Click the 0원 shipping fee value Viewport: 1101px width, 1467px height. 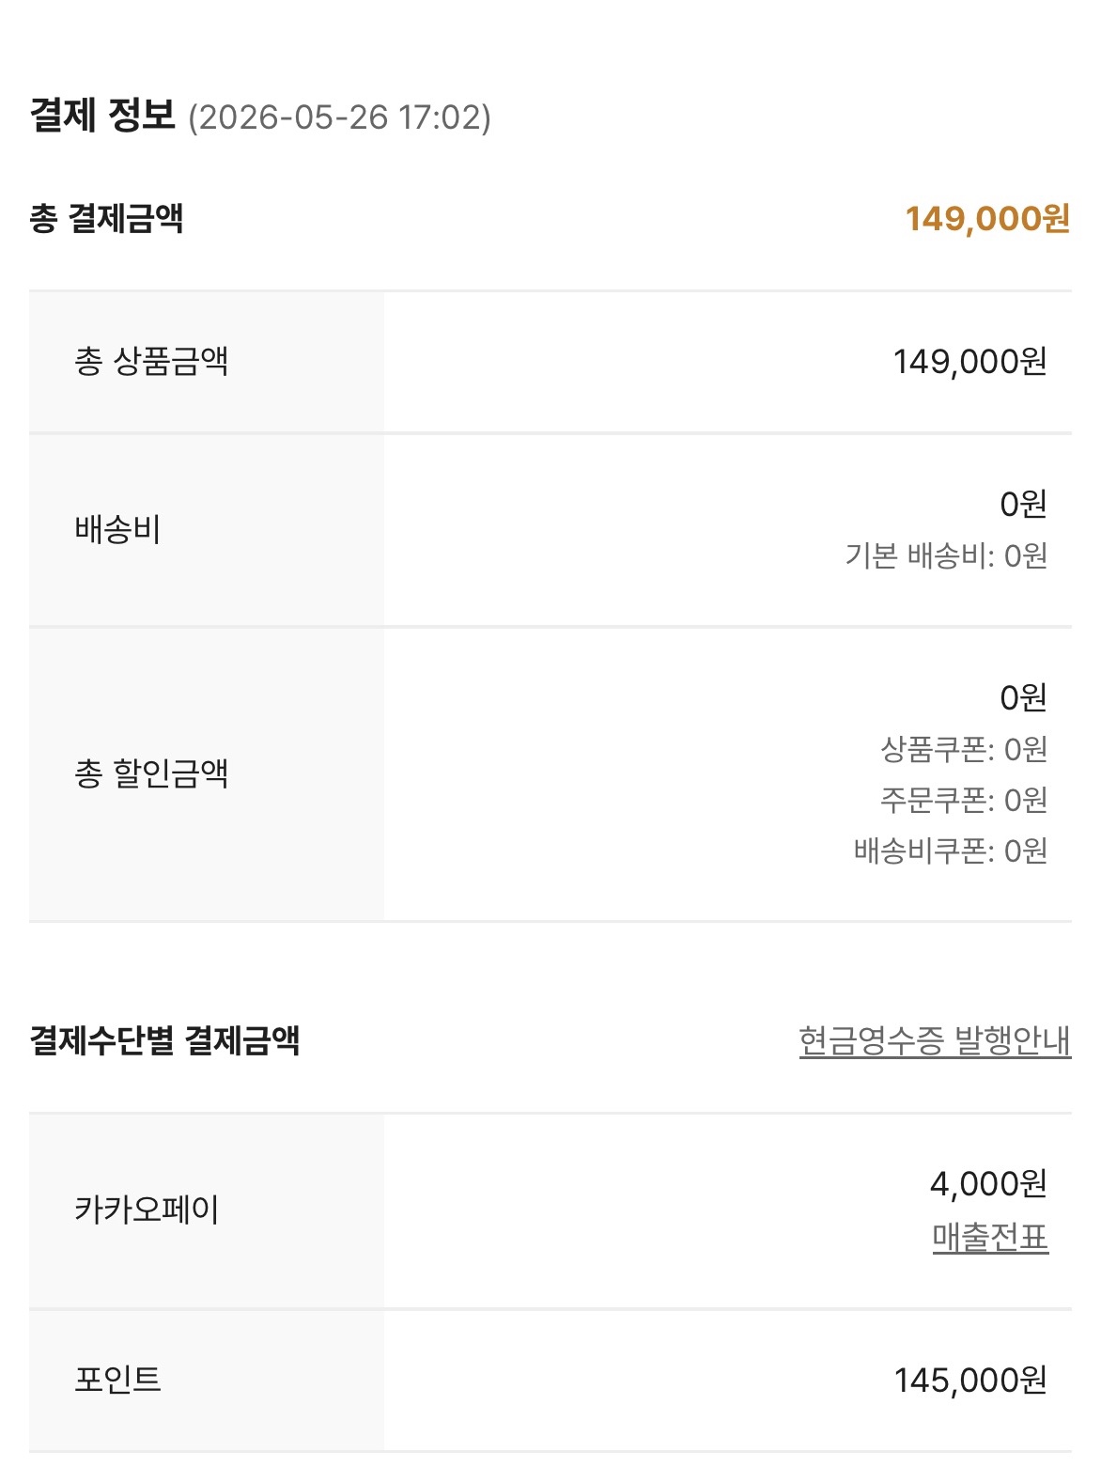(1023, 505)
